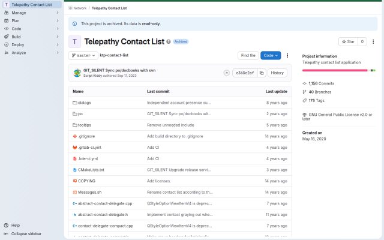Expand commit message ellipsis toggle
Image resolution: width=384 pixels, height=240 pixels.
[x=227, y=73]
